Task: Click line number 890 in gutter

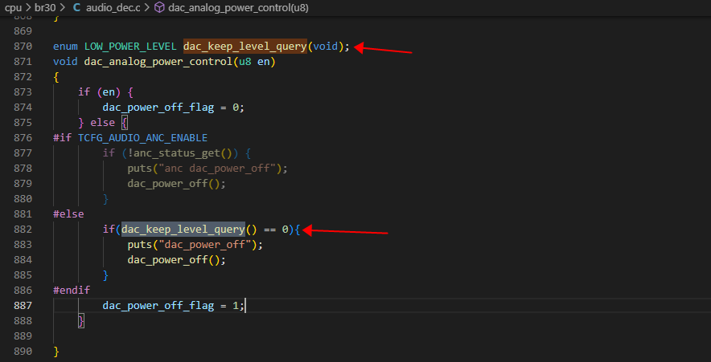Action: click(23, 351)
